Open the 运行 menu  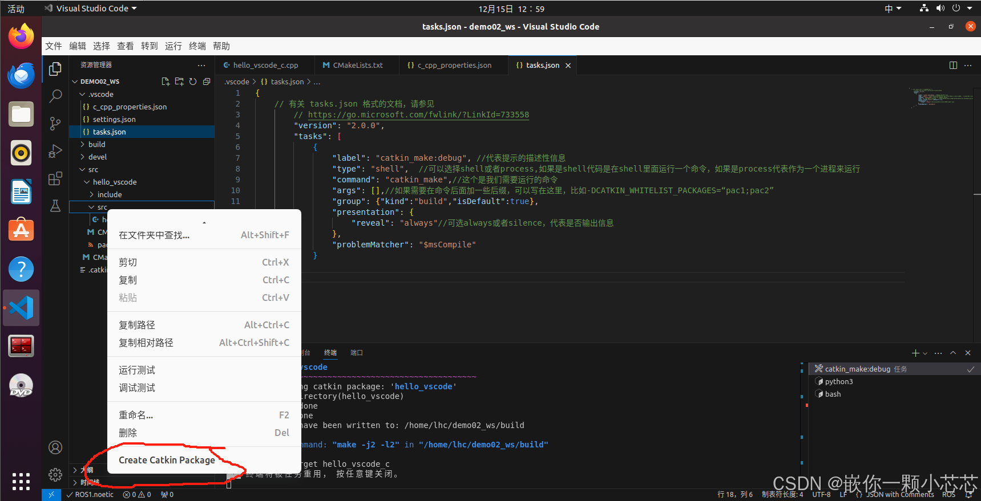[x=173, y=46]
